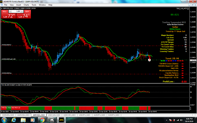Minimize the inner chart window
The height and width of the screenshot is (123, 197).
(x=189, y=5)
